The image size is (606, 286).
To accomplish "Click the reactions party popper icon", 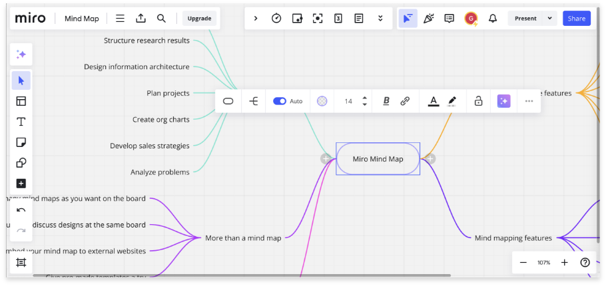I will tap(428, 18).
